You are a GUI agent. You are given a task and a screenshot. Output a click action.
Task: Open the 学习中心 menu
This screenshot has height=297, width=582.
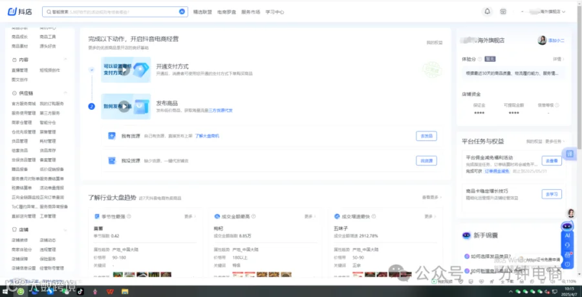tap(275, 12)
